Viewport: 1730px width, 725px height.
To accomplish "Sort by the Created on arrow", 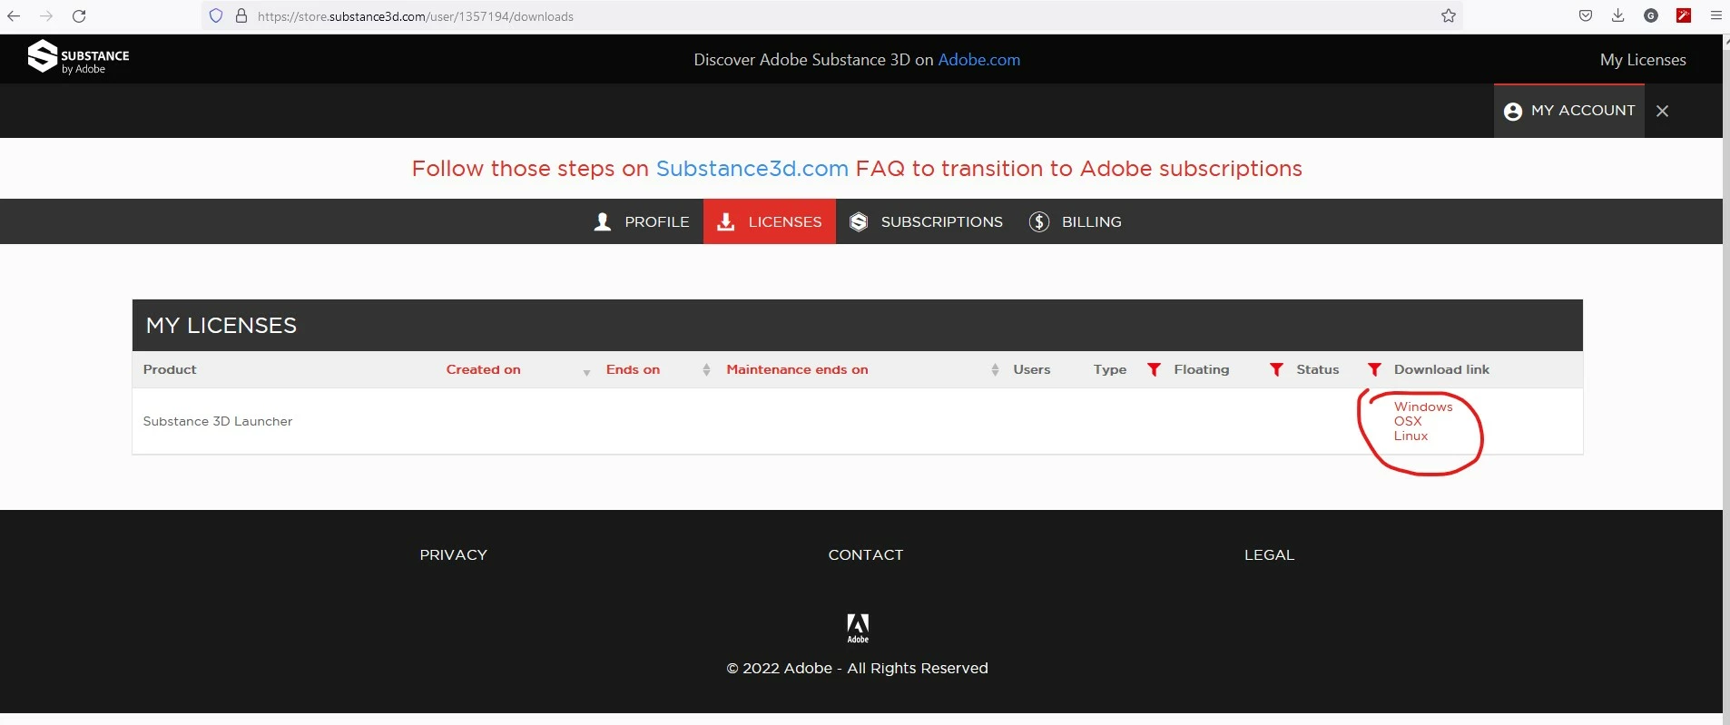I will (x=586, y=372).
